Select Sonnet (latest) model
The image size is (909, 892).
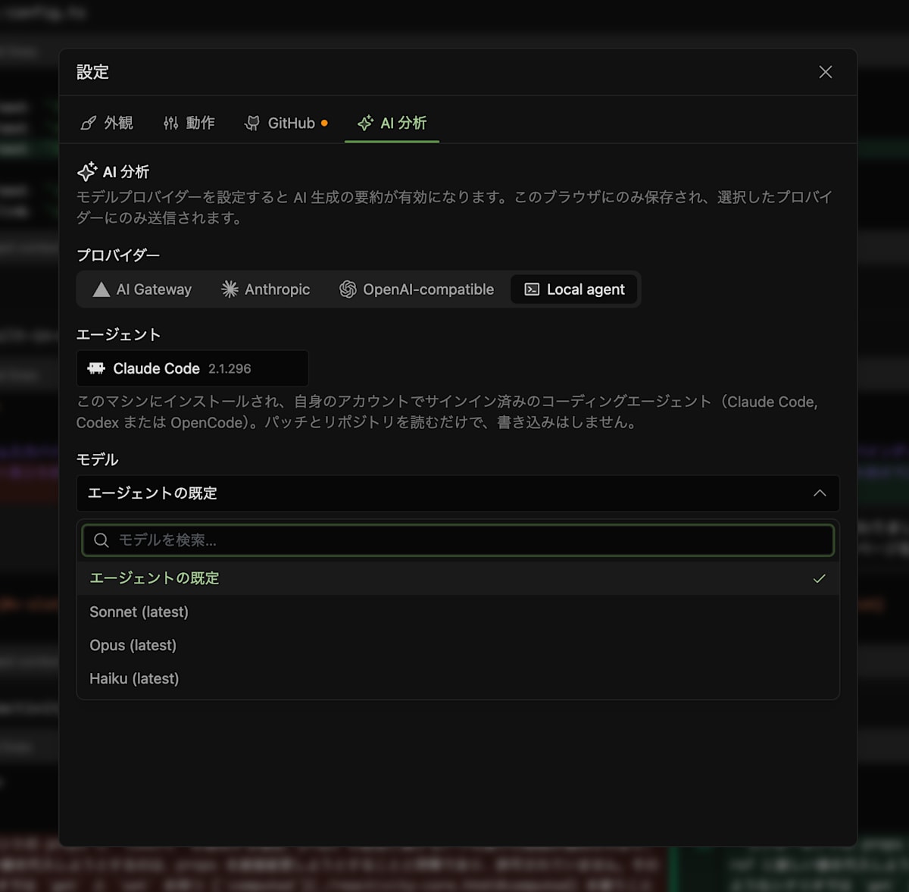pyautogui.click(x=458, y=612)
